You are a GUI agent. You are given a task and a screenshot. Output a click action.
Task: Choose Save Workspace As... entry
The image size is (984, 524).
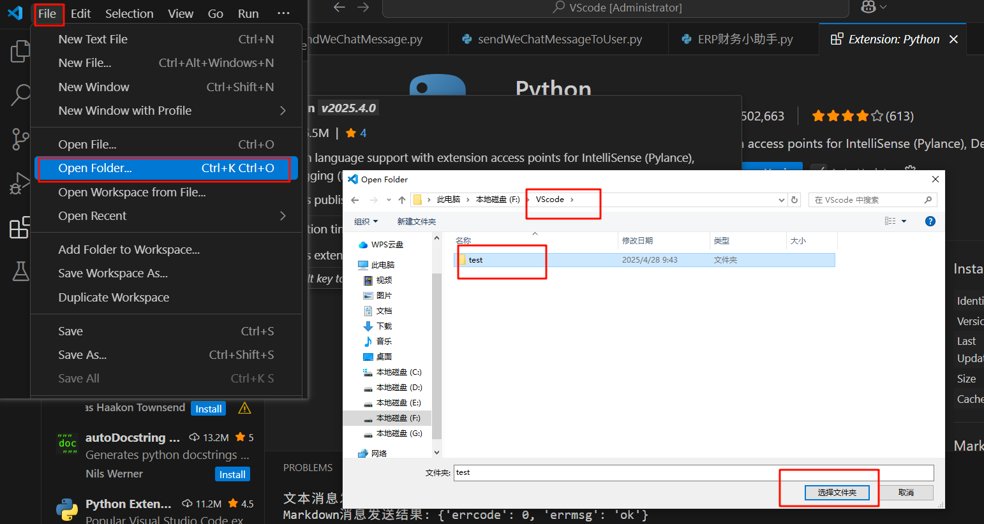tap(166, 273)
